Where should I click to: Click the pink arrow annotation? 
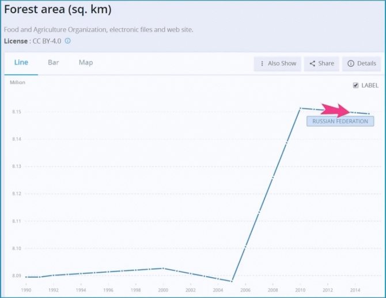coord(335,110)
